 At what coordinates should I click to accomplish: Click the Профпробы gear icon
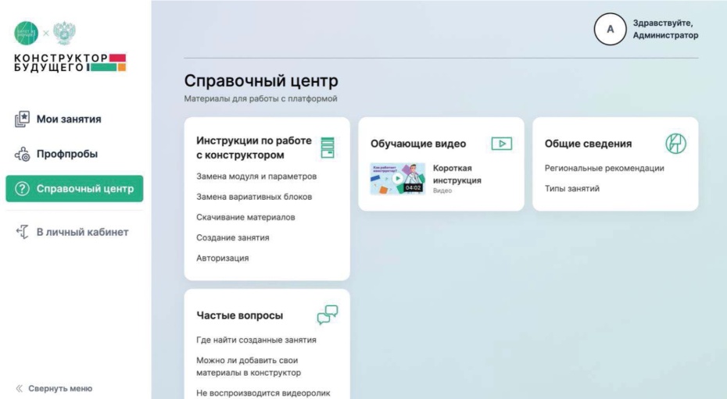pos(22,154)
